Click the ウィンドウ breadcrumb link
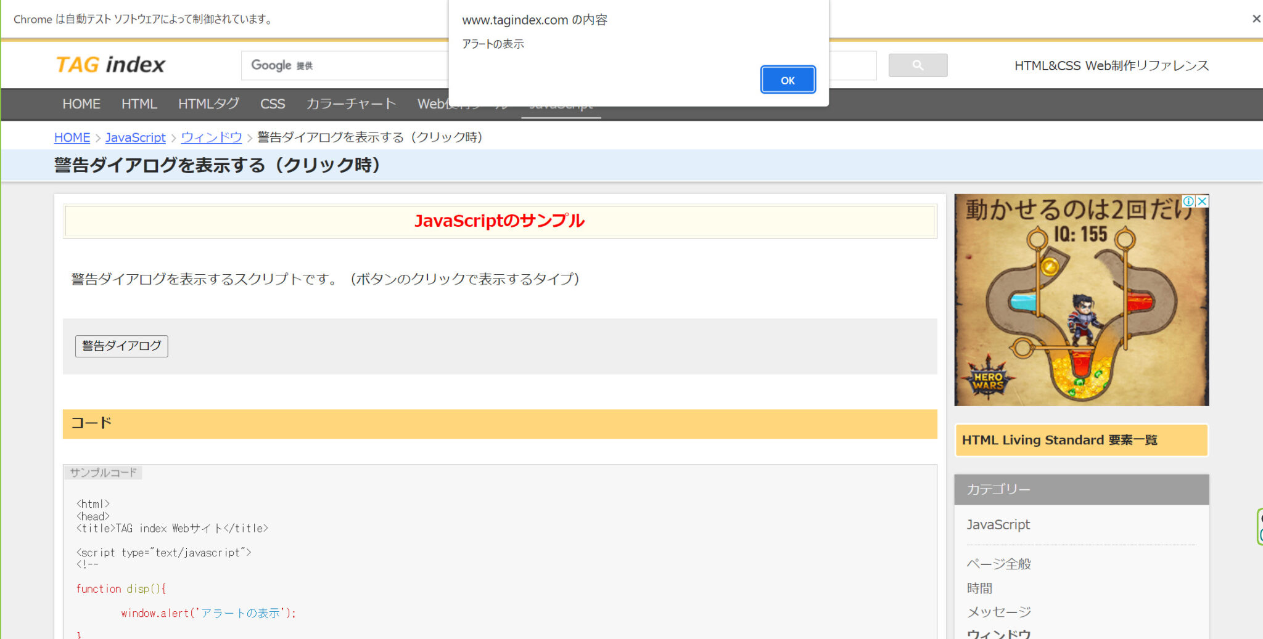The image size is (1263, 639). [211, 137]
